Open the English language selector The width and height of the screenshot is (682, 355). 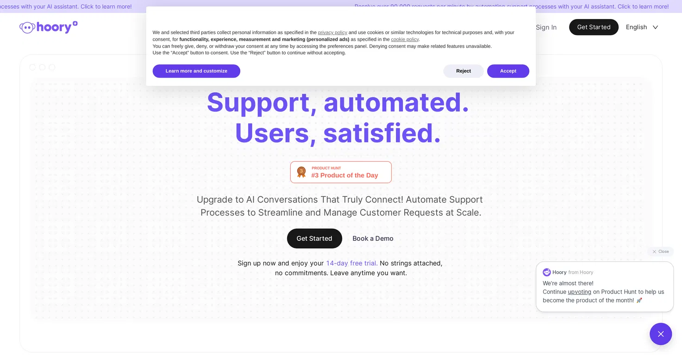pyautogui.click(x=642, y=27)
